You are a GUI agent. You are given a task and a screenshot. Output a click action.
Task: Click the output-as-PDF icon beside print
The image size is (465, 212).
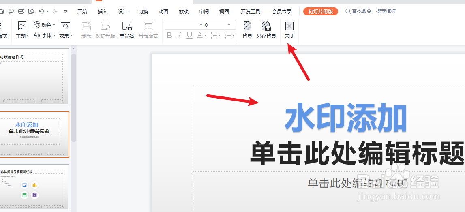(x=11, y=12)
